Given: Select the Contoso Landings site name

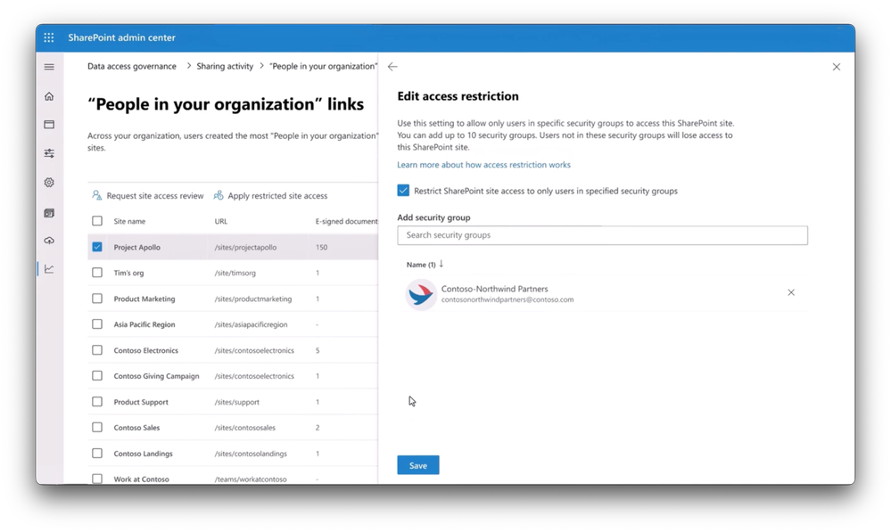Looking at the screenshot, I should pyautogui.click(x=144, y=454).
